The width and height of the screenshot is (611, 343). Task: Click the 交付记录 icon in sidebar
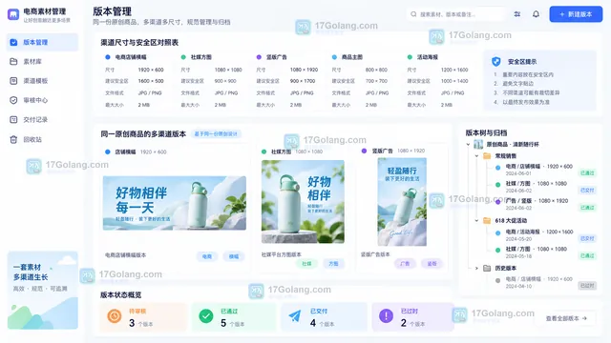point(13,120)
